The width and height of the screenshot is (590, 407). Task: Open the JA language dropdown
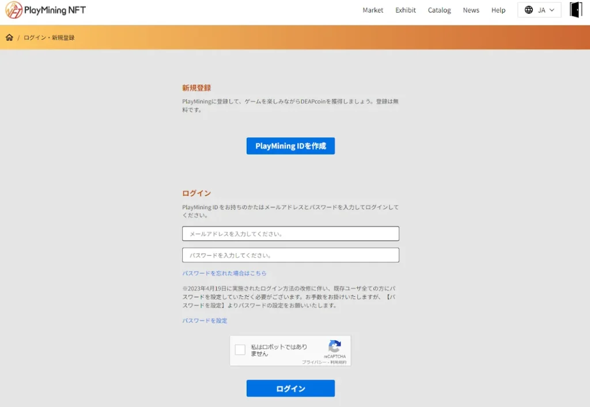coord(539,10)
